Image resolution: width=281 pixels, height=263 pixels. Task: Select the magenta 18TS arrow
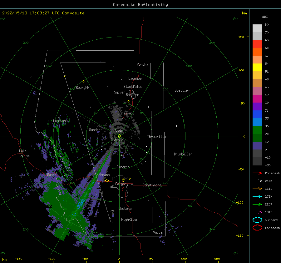pyautogui.click(x=257, y=212)
